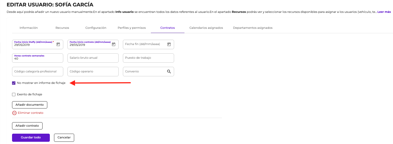Add a new contract with Añadir contrato
Viewport: 393px width, 144px height.
pos(27,126)
